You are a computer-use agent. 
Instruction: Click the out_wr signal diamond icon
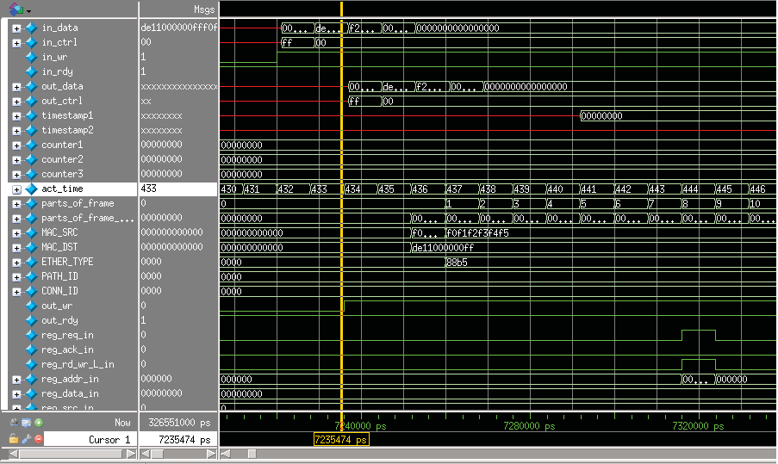(x=31, y=306)
